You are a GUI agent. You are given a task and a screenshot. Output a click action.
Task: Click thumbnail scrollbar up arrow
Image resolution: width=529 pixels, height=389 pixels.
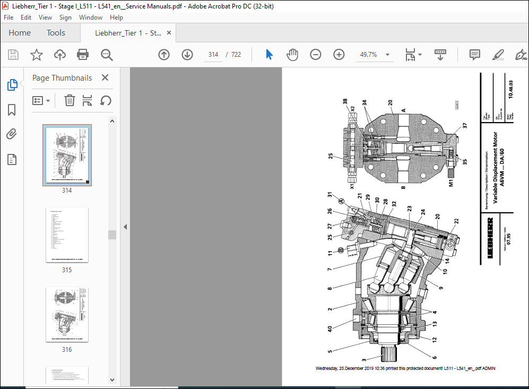(x=112, y=121)
